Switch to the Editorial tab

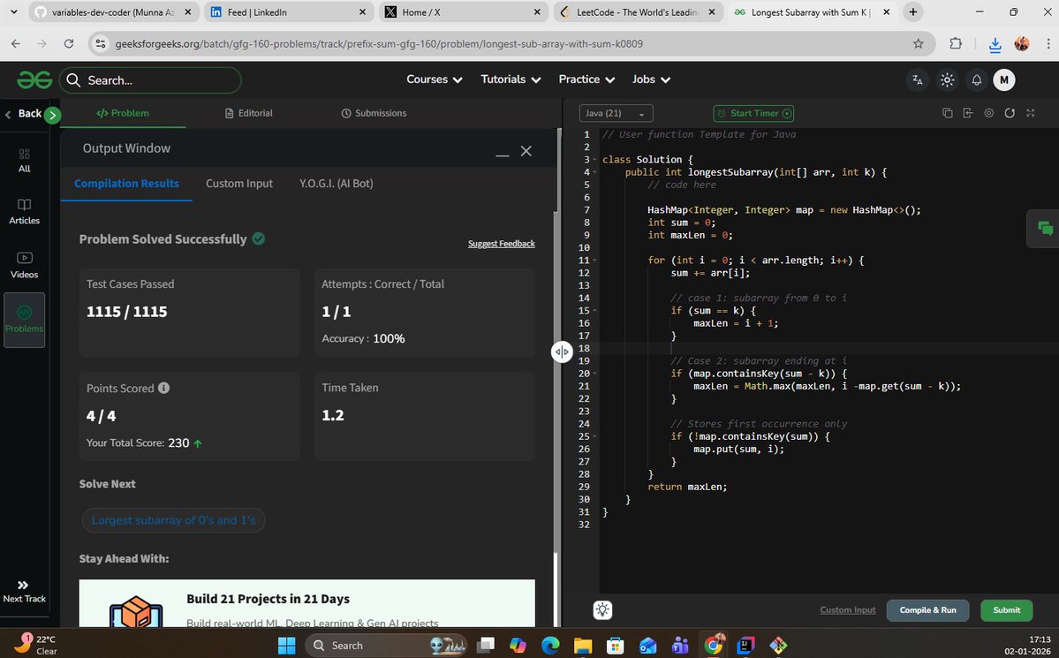point(248,114)
